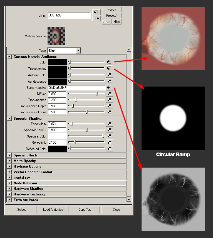Screen dimensions: 213x238
Task: Click the Bump Mapping field OjoDerBUMP
Action: click(76, 88)
